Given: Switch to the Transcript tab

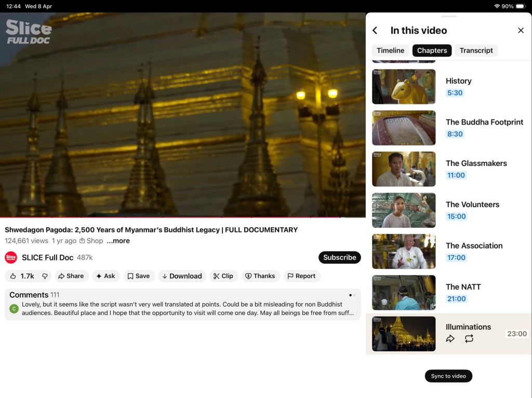Looking at the screenshot, I should [476, 50].
